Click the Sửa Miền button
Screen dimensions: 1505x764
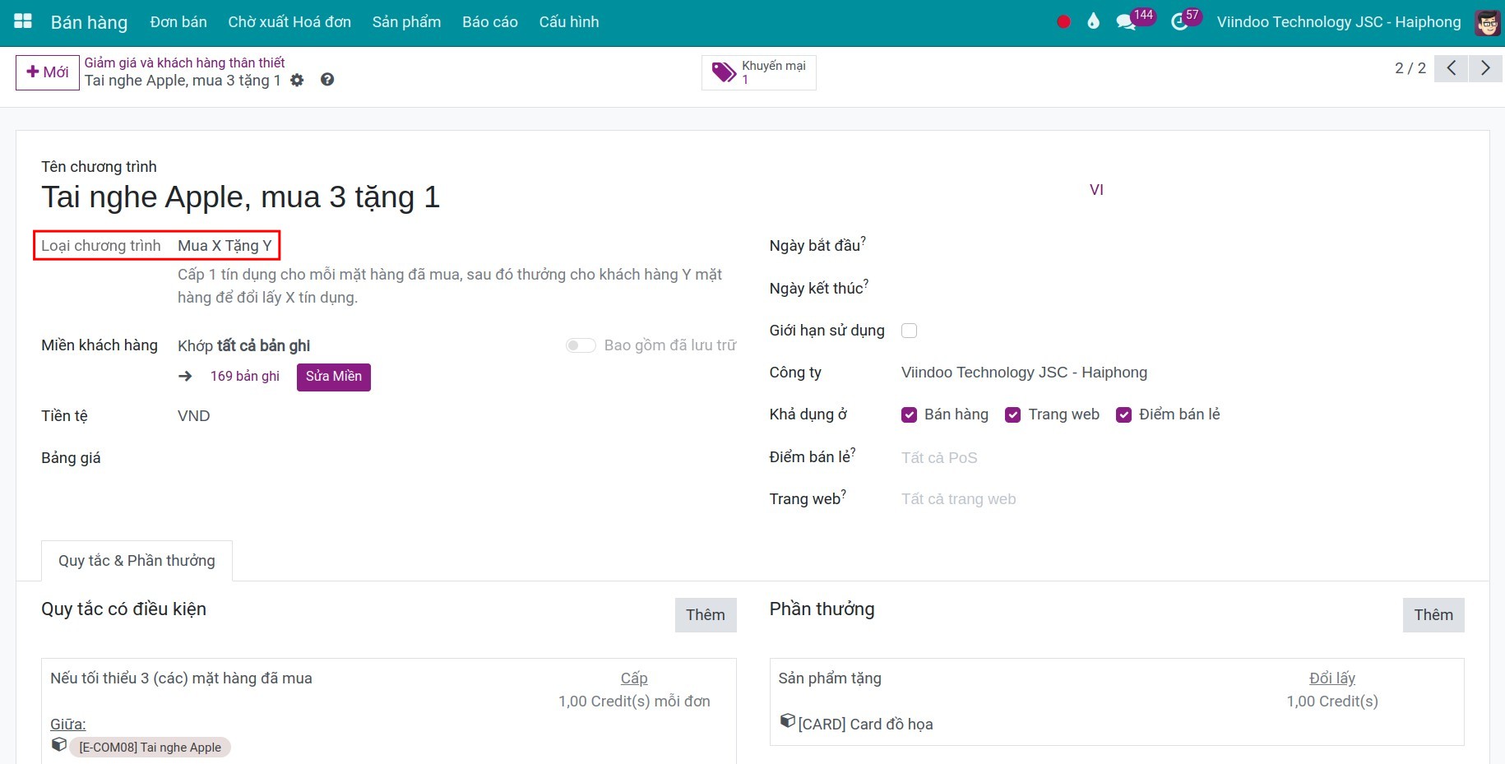(333, 377)
